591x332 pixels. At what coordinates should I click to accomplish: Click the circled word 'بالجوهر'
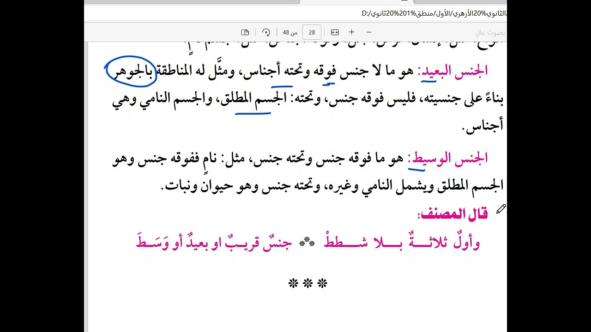pos(133,71)
